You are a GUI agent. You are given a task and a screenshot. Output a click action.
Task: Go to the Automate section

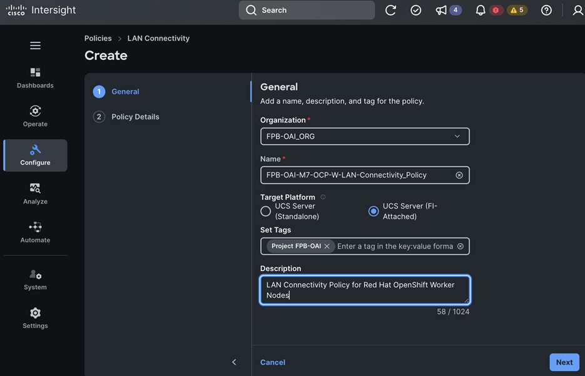tap(35, 233)
